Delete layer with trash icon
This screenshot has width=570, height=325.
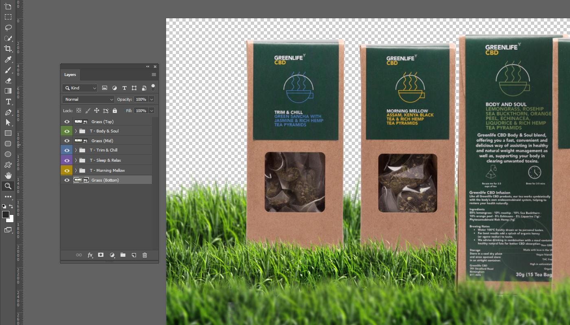pos(145,255)
